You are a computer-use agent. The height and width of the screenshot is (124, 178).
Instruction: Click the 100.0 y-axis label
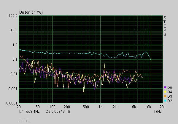click(13, 16)
